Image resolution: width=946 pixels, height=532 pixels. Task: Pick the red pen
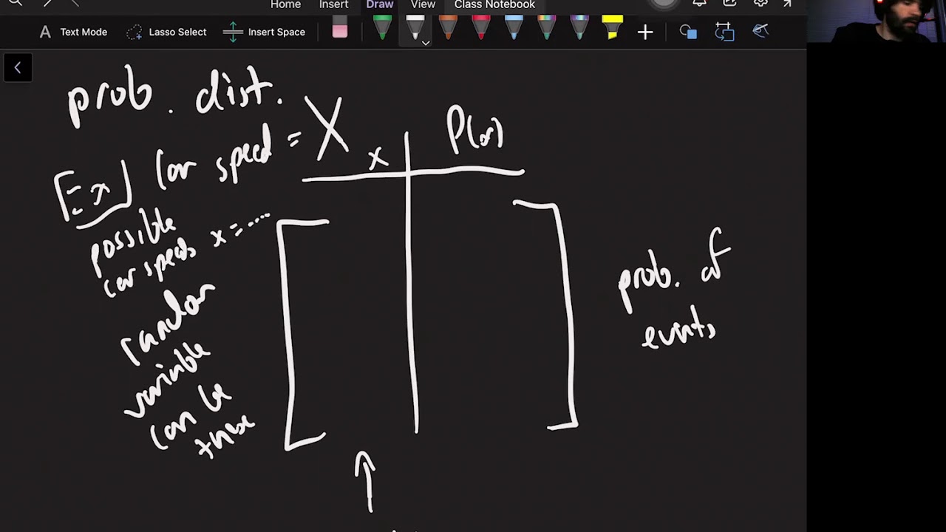point(480,28)
